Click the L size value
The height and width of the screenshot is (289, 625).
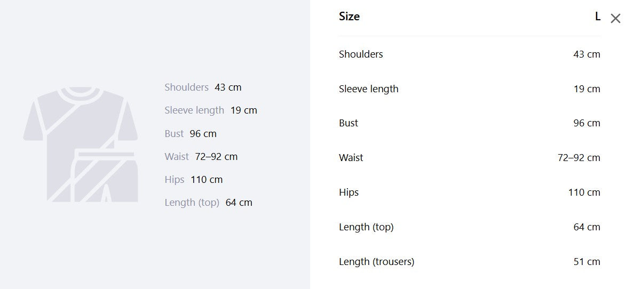tap(597, 17)
